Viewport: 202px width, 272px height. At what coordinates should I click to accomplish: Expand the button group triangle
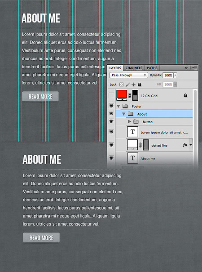coord(129,121)
